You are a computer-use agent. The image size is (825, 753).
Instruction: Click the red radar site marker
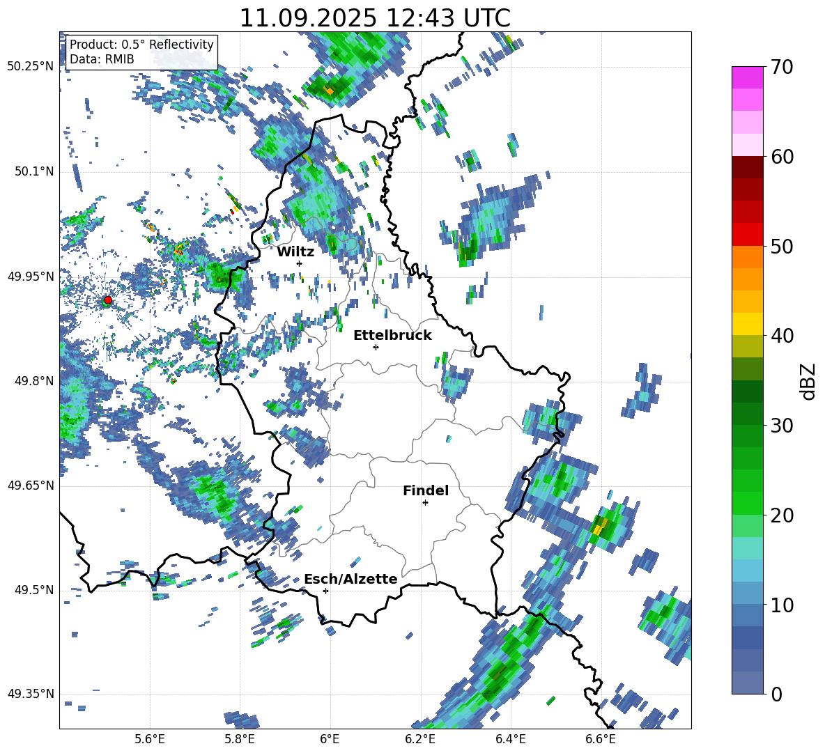tap(108, 300)
